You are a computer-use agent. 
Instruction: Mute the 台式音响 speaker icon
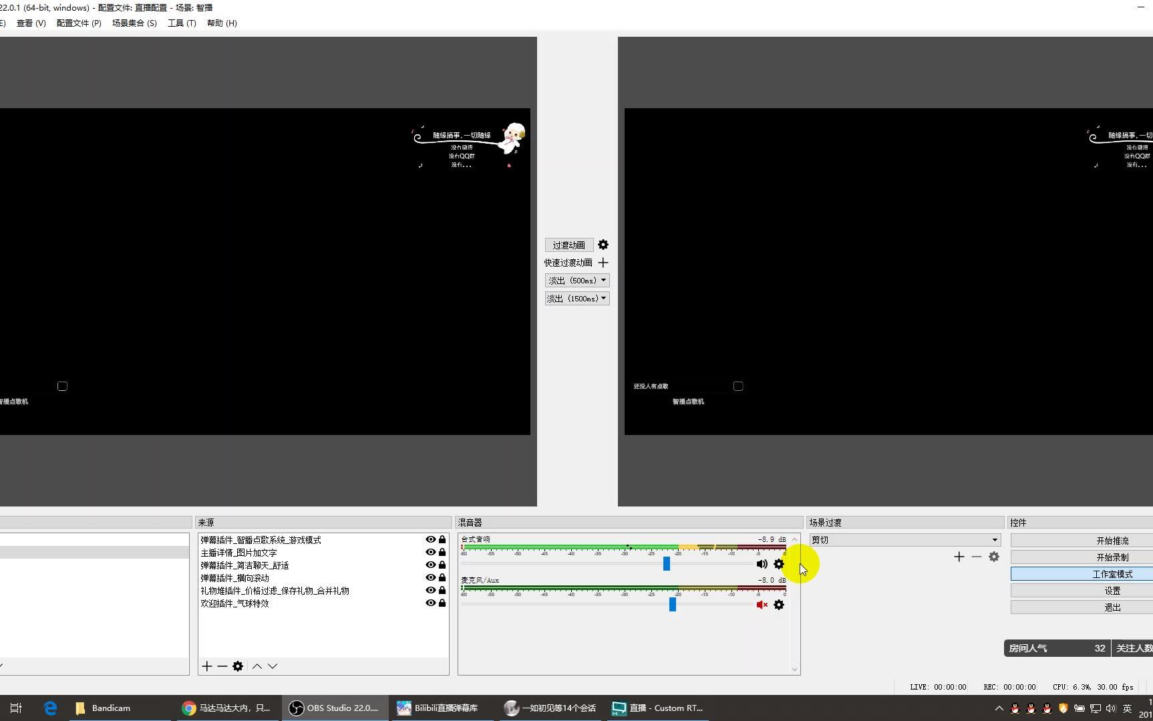(x=762, y=564)
